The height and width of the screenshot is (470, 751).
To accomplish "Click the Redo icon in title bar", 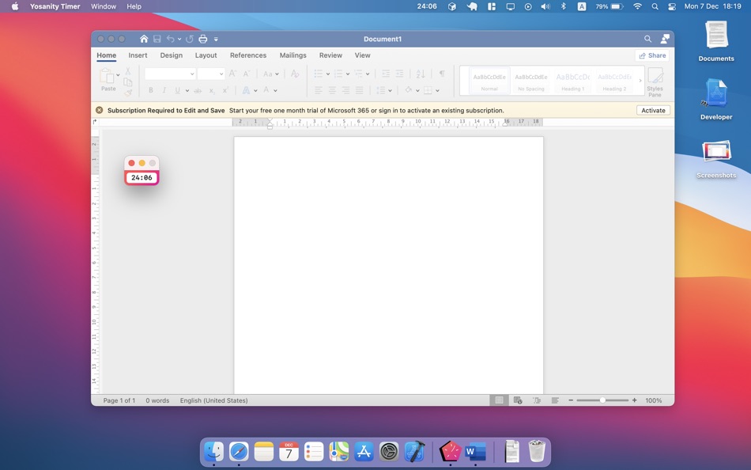I will (x=190, y=39).
